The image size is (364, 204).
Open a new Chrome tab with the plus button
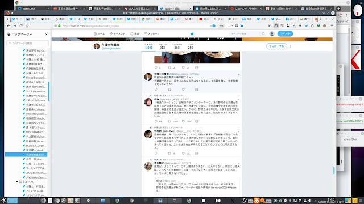point(339,8)
